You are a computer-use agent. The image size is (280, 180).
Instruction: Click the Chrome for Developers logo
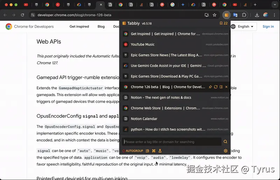click(x=29, y=27)
